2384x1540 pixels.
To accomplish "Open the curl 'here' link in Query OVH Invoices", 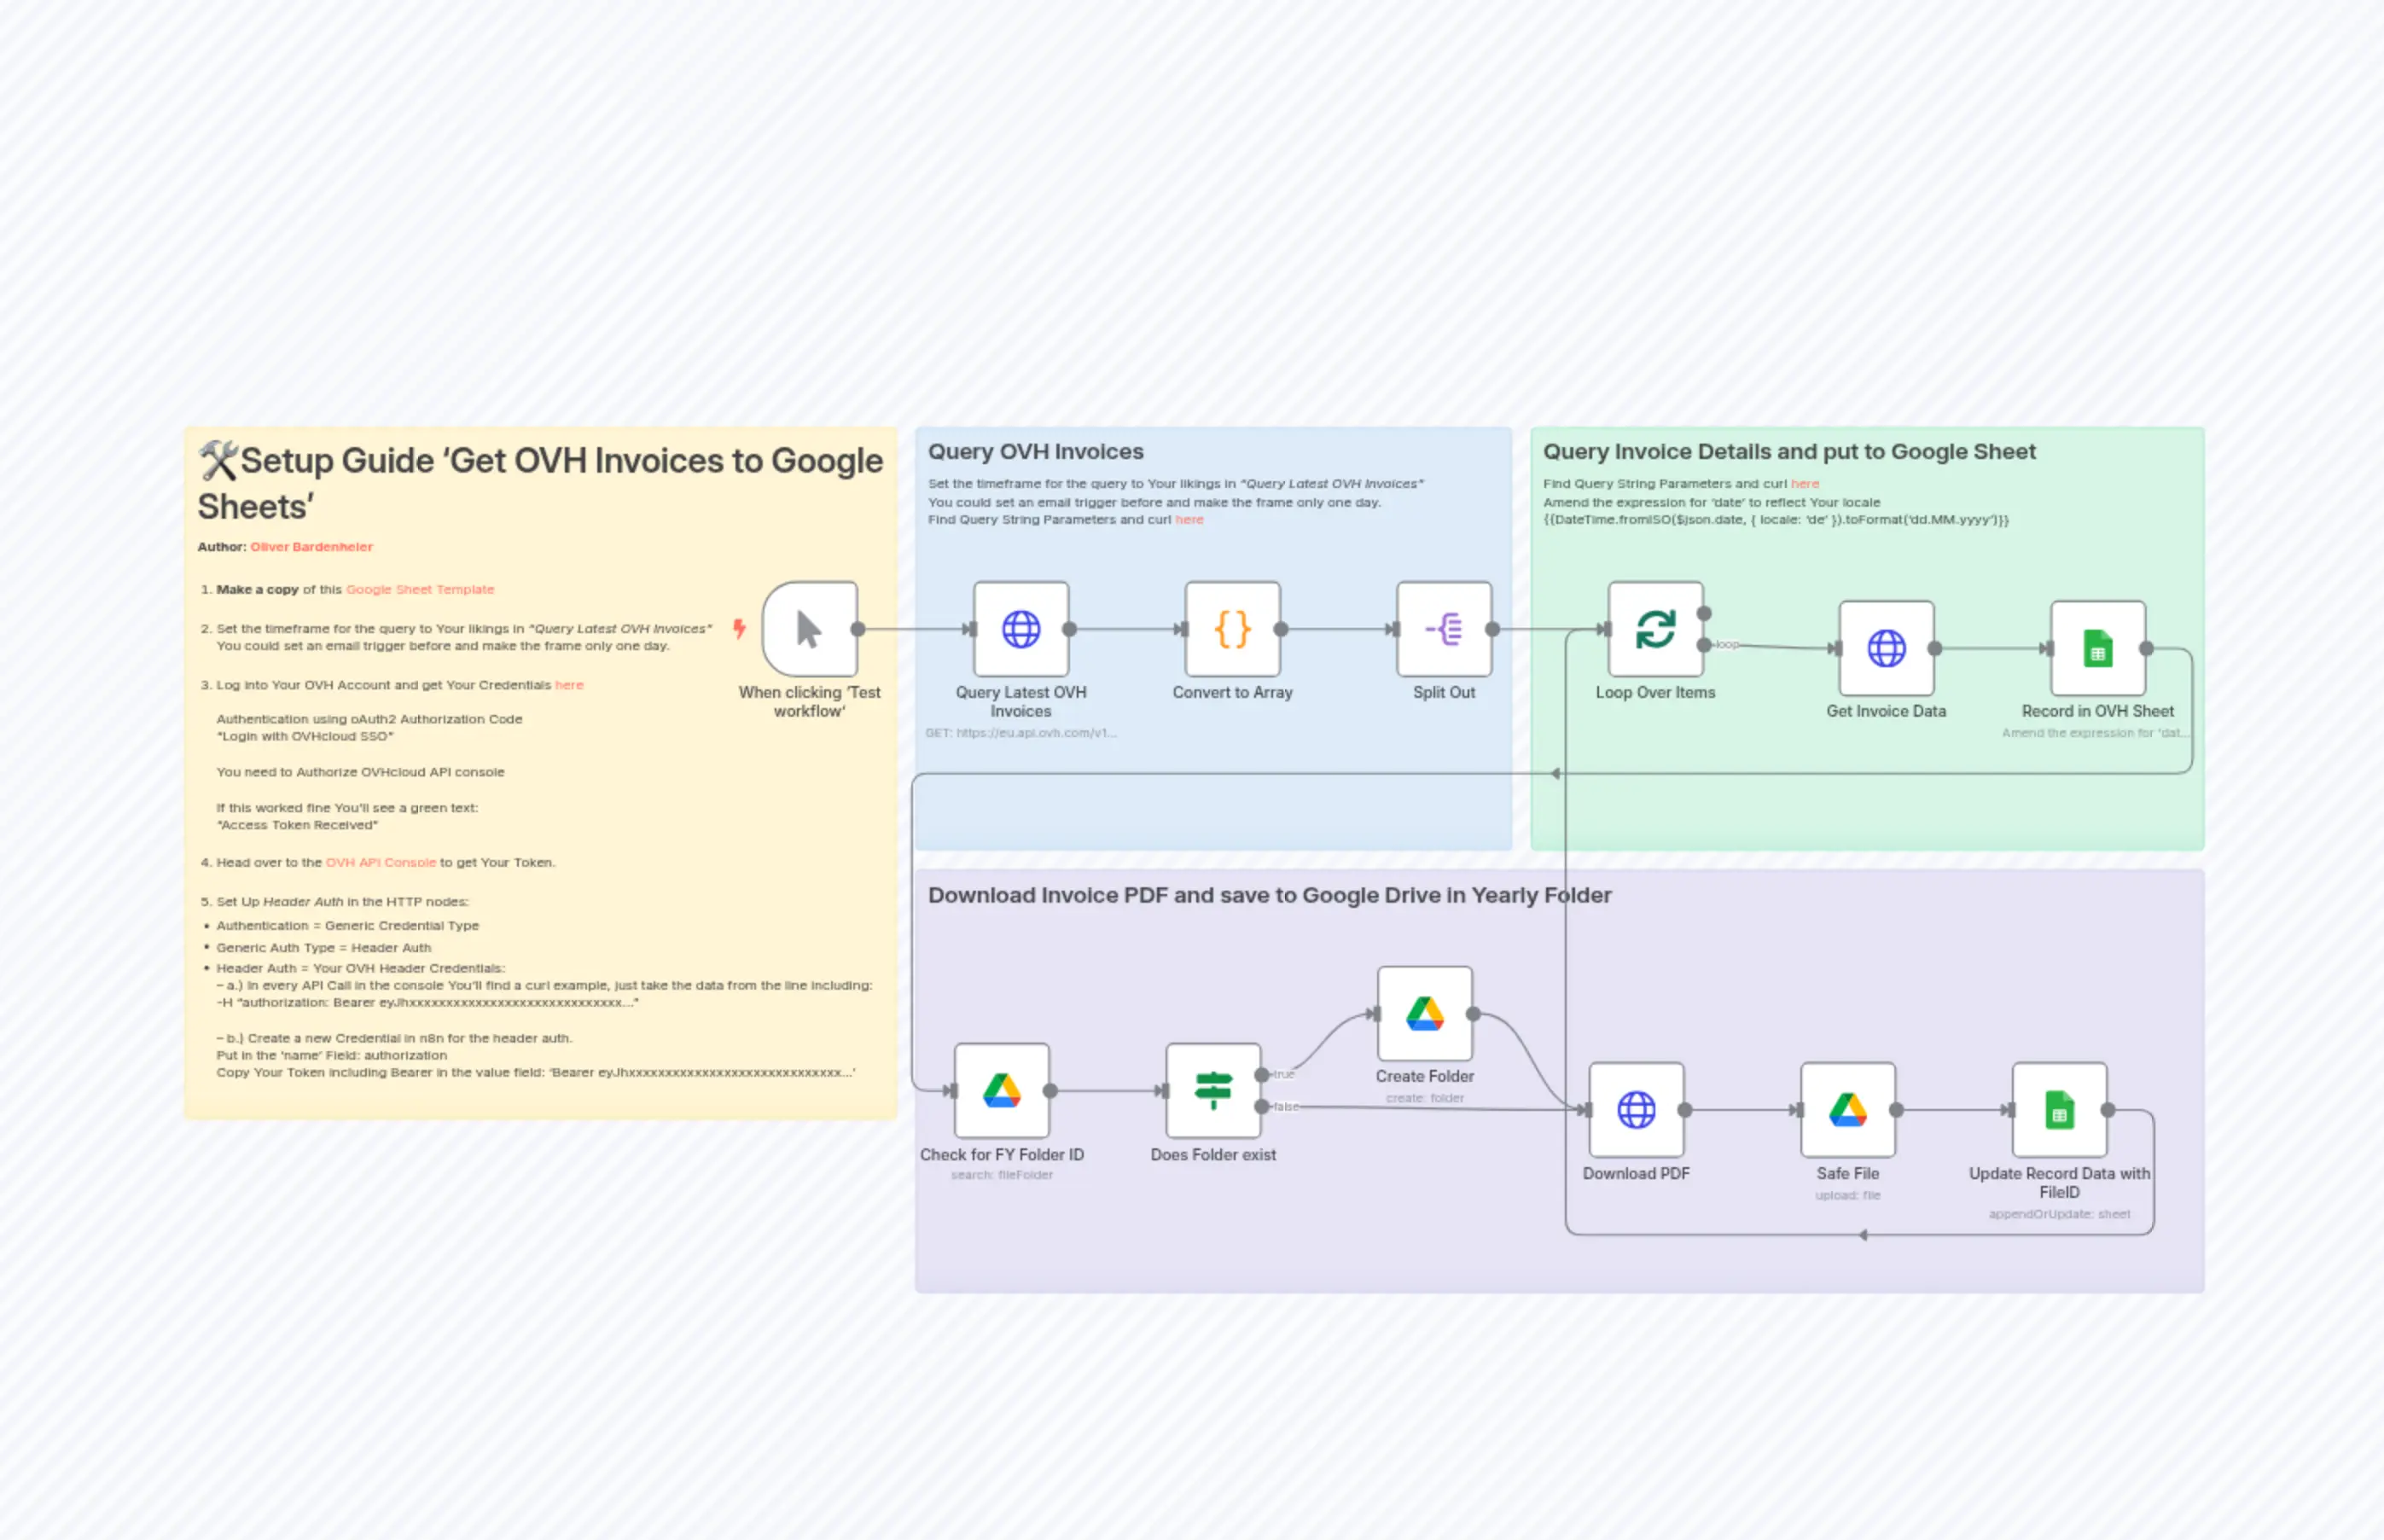I will pyautogui.click(x=1189, y=520).
